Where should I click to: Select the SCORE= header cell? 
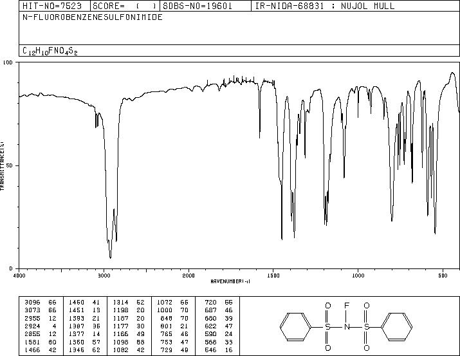125,6
